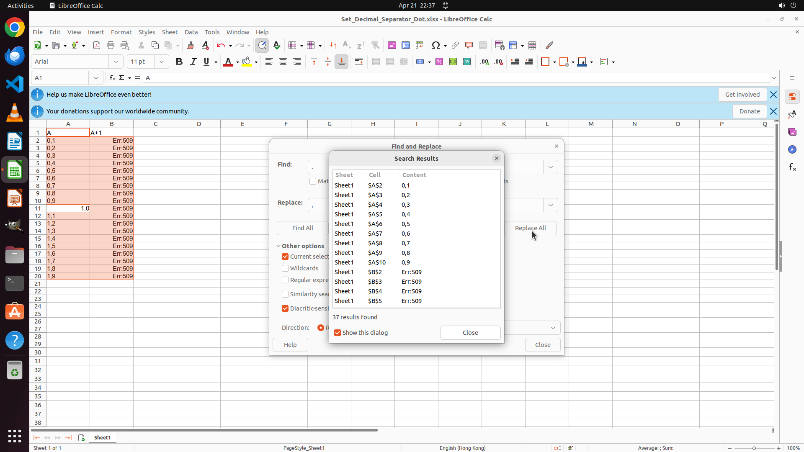This screenshot has width=804, height=452.
Task: Open the font size 11 pt dropdown
Action: (161, 62)
